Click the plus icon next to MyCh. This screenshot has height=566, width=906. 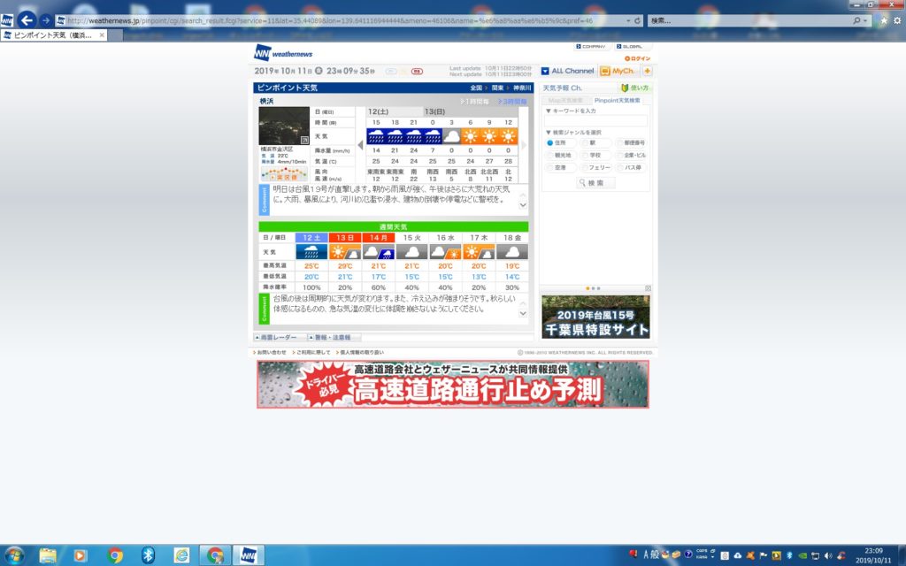(x=647, y=71)
